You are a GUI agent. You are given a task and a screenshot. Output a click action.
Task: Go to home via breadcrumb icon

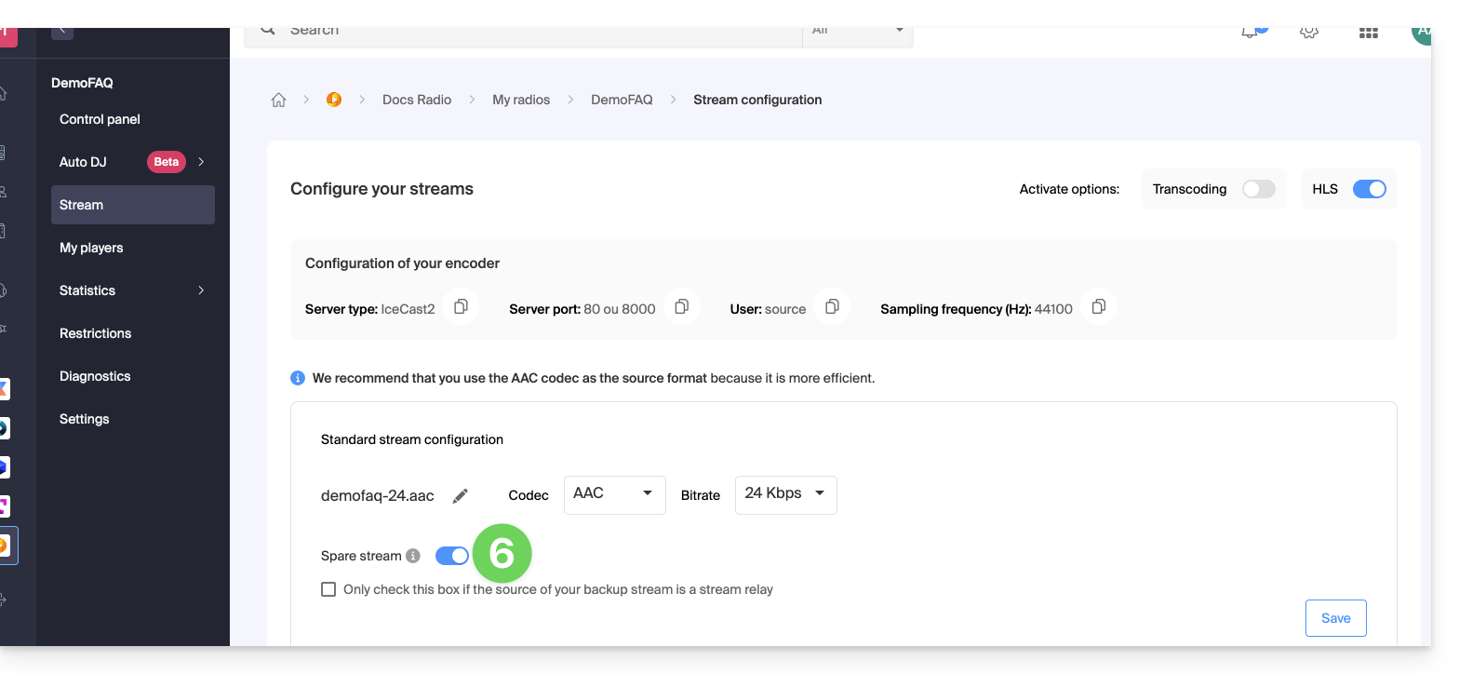[278, 101]
